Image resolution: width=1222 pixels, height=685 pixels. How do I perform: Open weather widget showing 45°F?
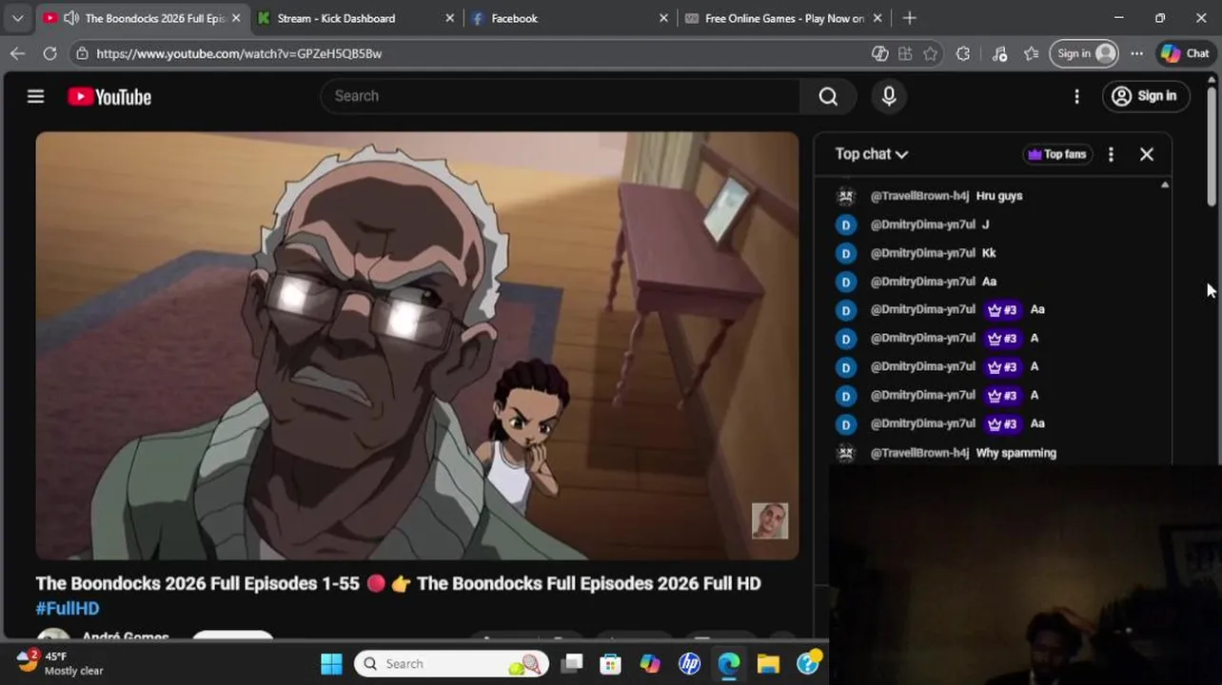pos(59,663)
